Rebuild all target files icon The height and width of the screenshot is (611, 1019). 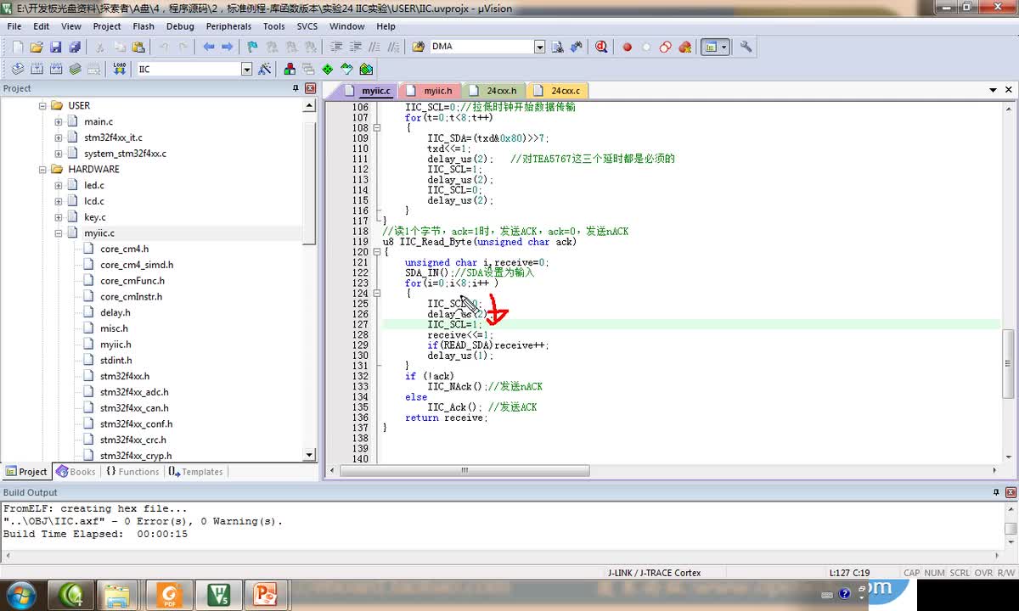tap(55, 69)
